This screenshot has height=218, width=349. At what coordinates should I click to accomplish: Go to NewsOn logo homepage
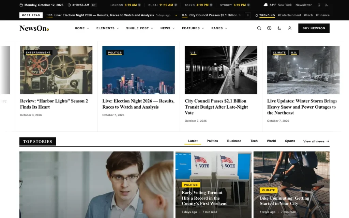pos(34,28)
